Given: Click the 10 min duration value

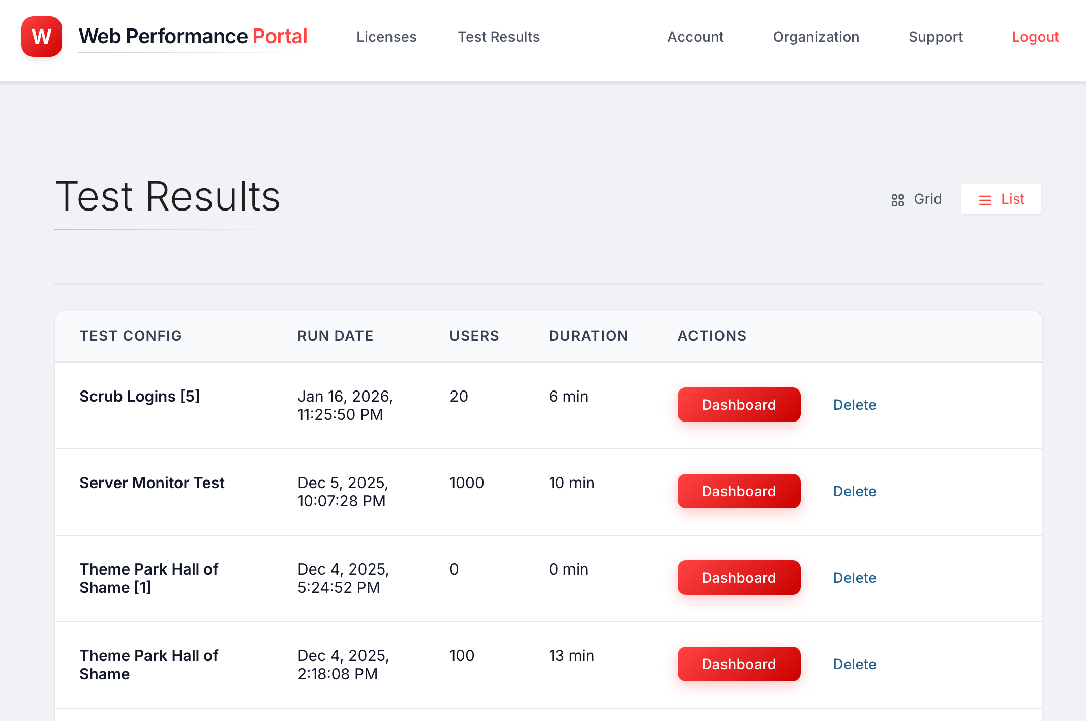Looking at the screenshot, I should point(571,483).
